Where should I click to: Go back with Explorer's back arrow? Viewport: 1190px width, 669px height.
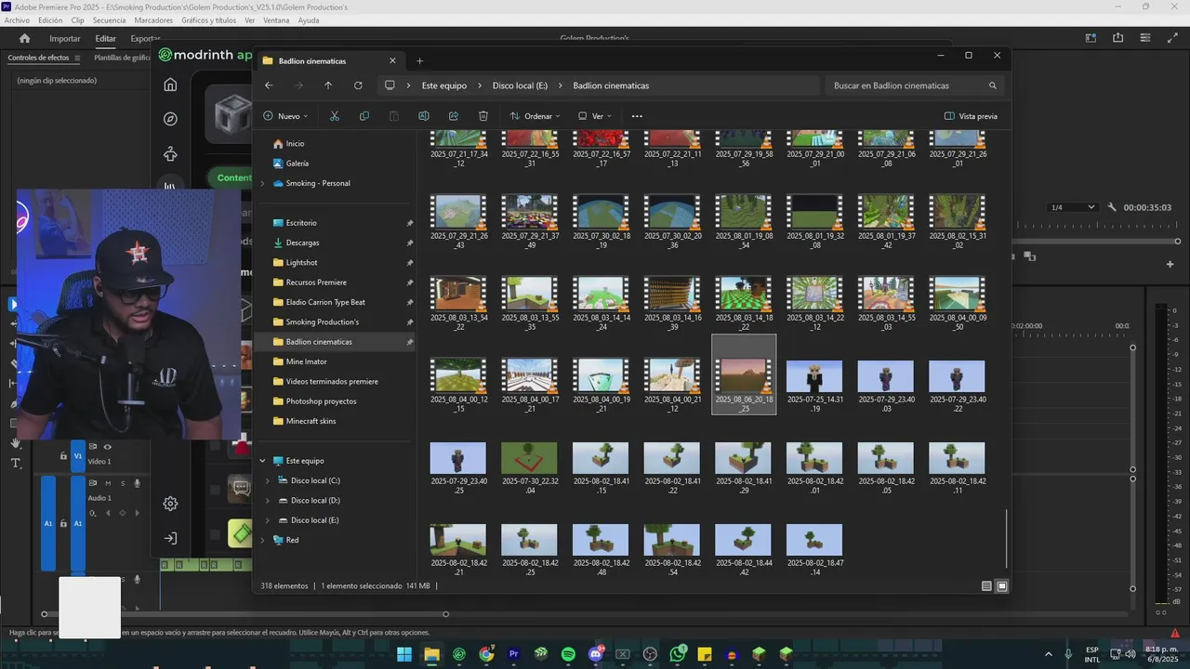[x=269, y=85]
